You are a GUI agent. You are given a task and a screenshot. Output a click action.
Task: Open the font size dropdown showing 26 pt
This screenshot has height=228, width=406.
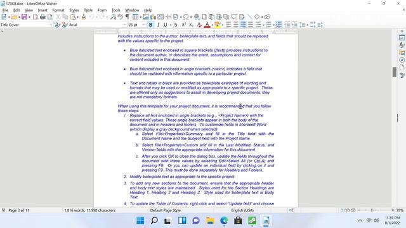[x=143, y=25]
